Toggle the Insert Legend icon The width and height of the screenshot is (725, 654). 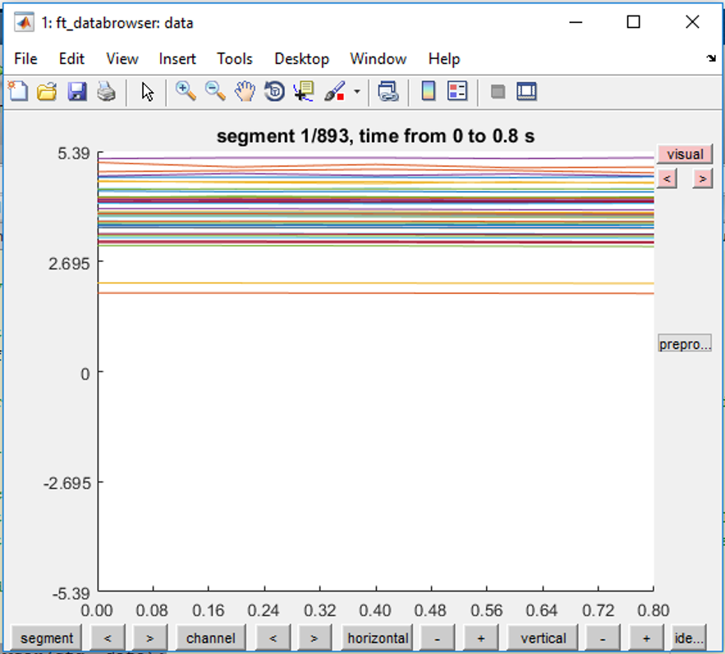457,91
